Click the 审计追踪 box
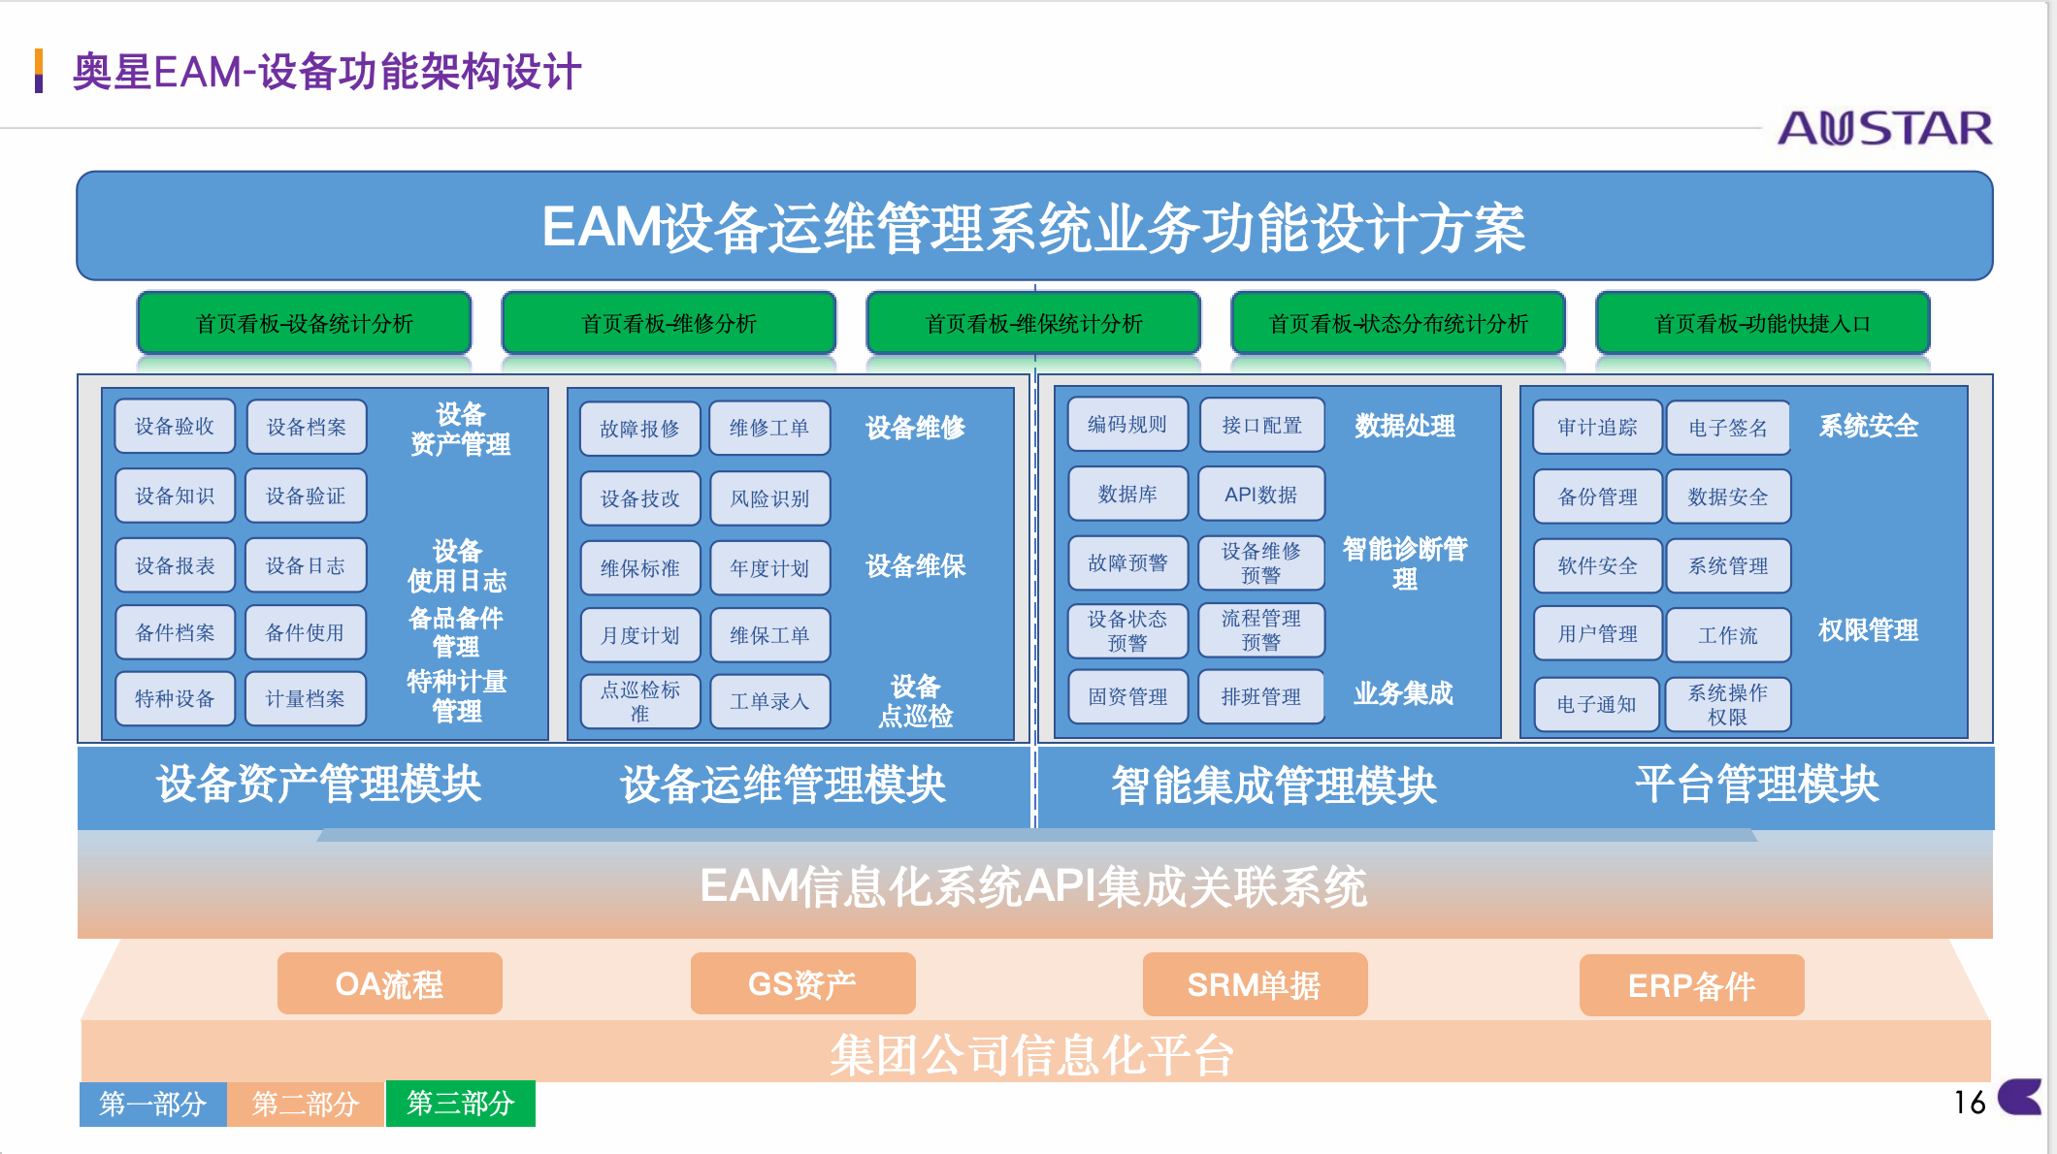 (x=1597, y=427)
